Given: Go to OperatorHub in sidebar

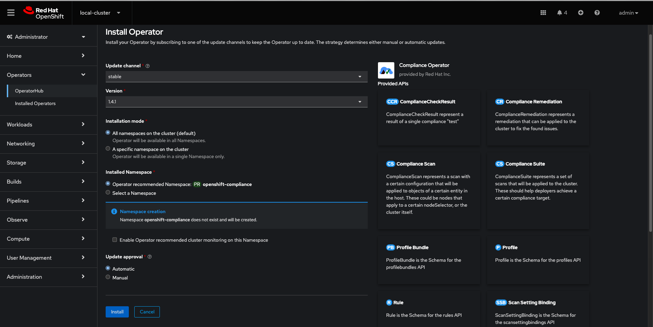Looking at the screenshot, I should (52, 91).
